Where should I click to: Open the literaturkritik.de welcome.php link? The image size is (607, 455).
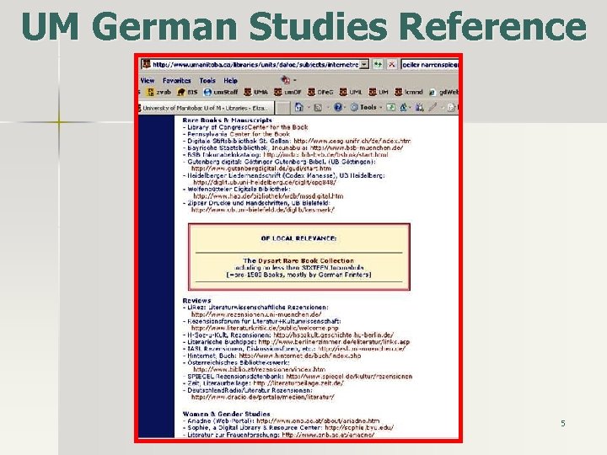(x=265, y=328)
